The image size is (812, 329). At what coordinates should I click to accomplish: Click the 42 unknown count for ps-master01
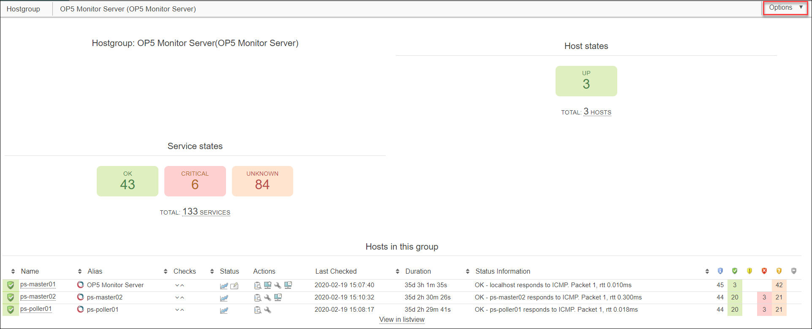(779, 285)
